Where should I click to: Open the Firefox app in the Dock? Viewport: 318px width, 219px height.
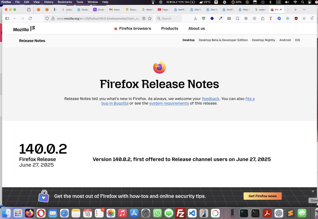point(29,213)
